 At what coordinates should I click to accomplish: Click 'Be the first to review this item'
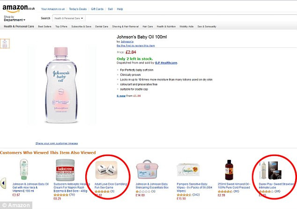coord(135,45)
